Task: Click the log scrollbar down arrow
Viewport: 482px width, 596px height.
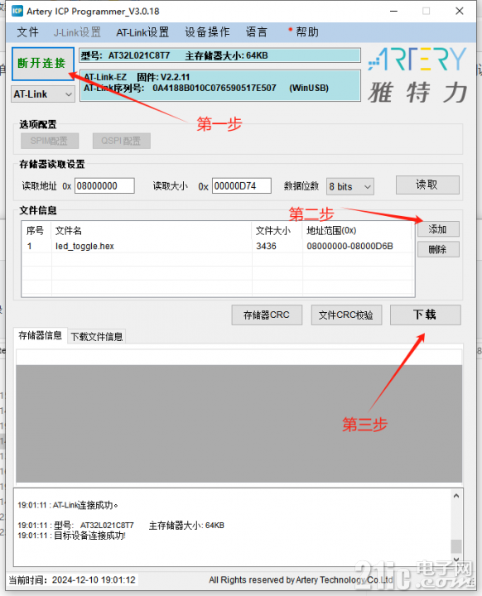Action: 456,560
